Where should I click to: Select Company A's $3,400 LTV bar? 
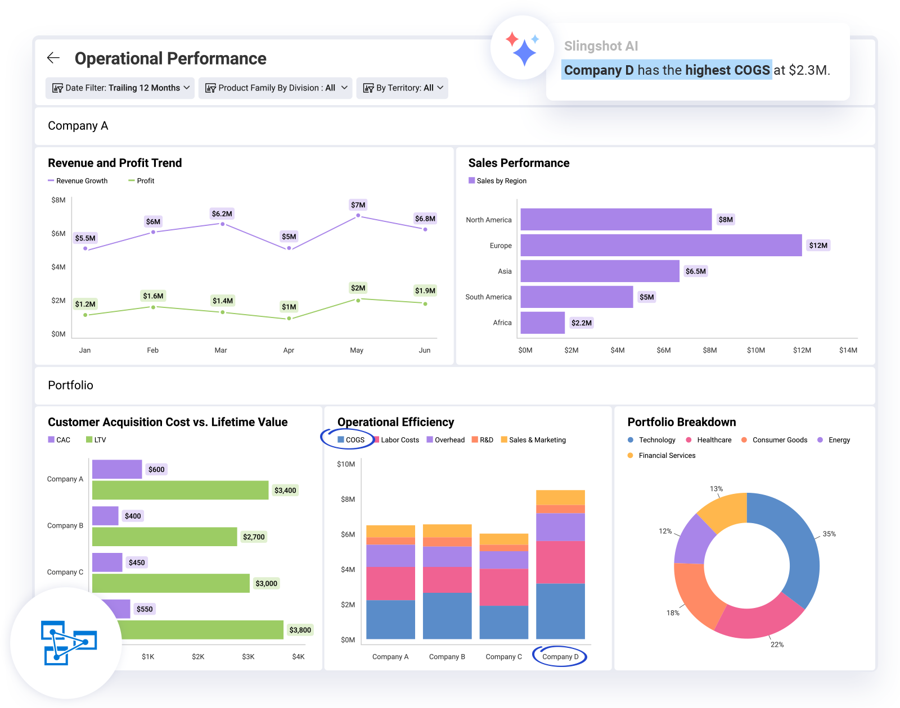[x=180, y=490]
